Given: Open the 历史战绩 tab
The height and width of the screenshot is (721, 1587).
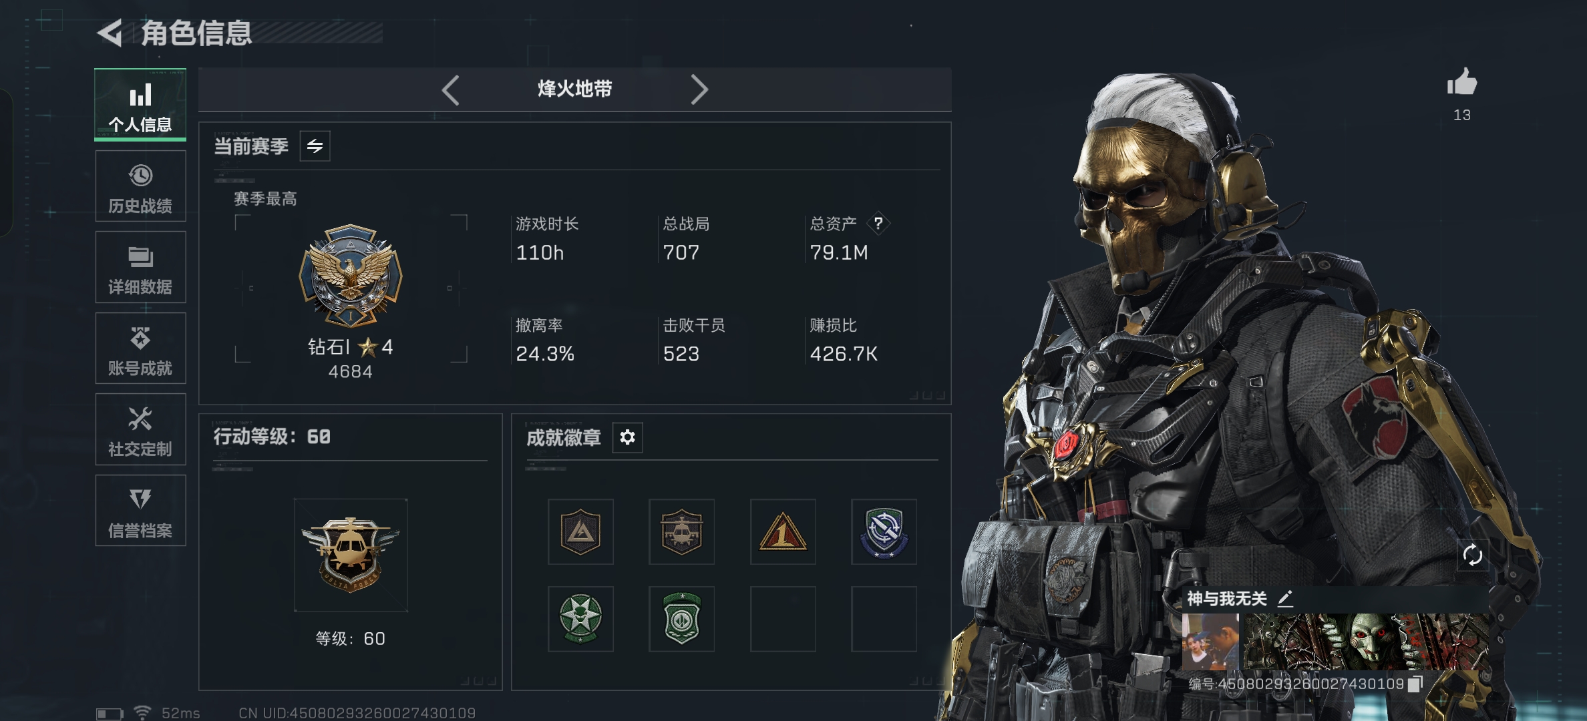Looking at the screenshot, I should point(140,186).
